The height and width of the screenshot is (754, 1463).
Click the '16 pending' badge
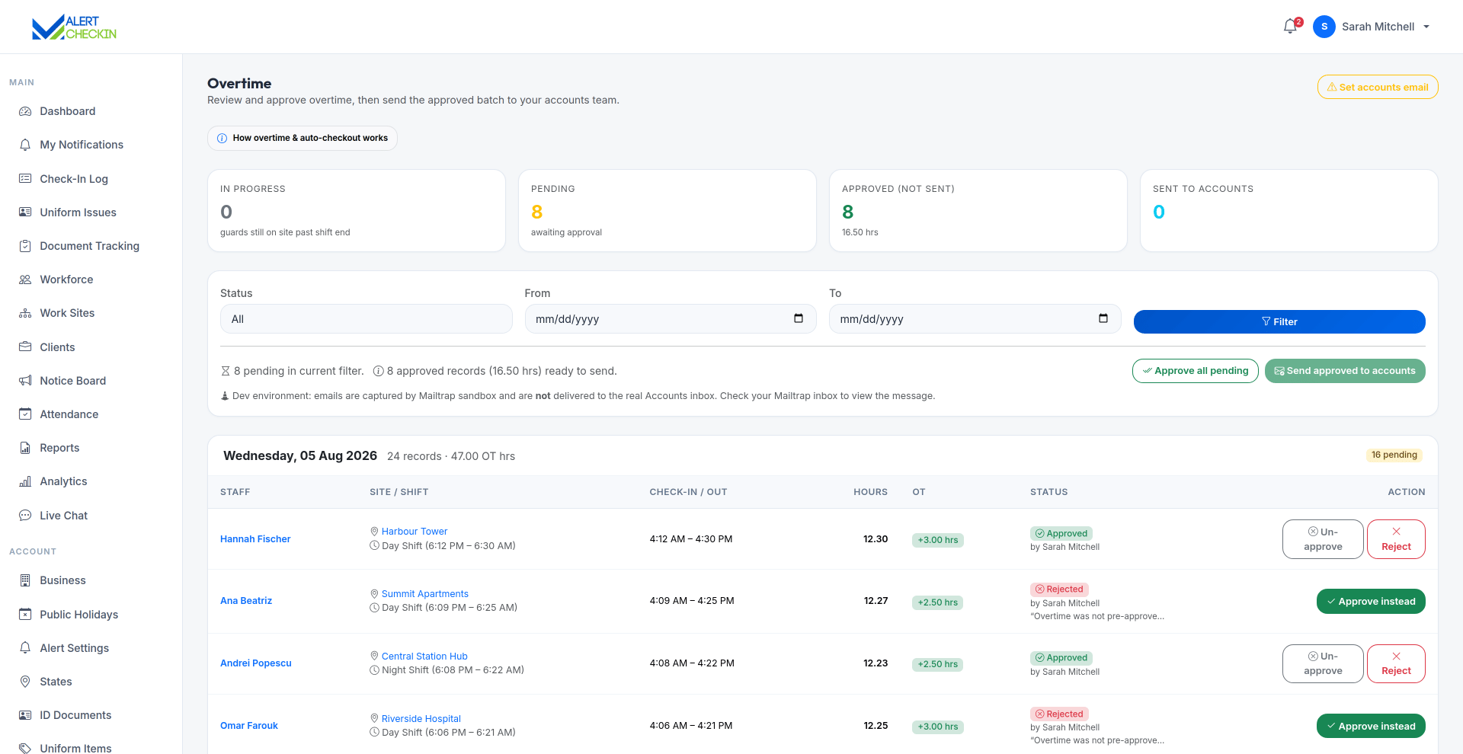tap(1394, 455)
